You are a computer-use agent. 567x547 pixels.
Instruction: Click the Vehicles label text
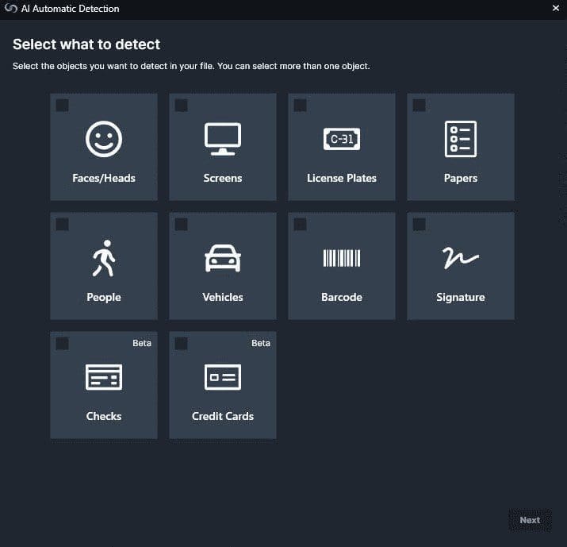(x=223, y=297)
